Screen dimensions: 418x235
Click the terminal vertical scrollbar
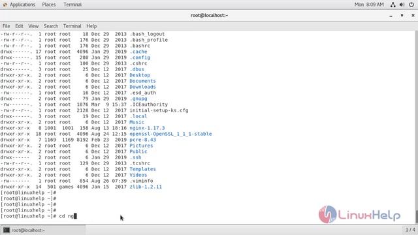click(416, 127)
